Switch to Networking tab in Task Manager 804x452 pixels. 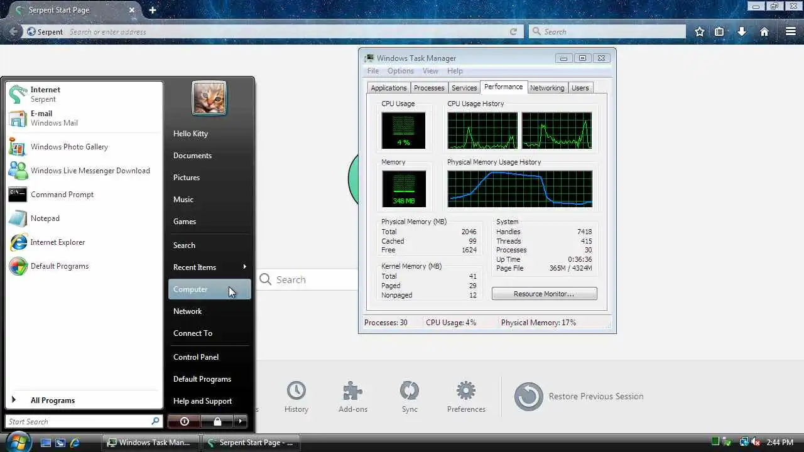[x=547, y=88]
